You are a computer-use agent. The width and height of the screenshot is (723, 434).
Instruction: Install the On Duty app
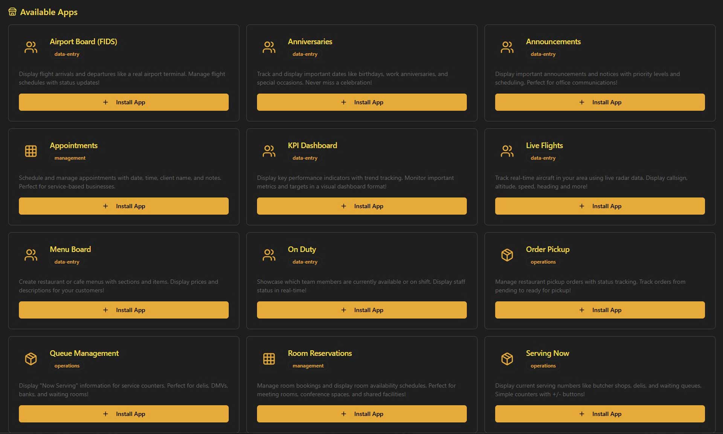coord(361,310)
